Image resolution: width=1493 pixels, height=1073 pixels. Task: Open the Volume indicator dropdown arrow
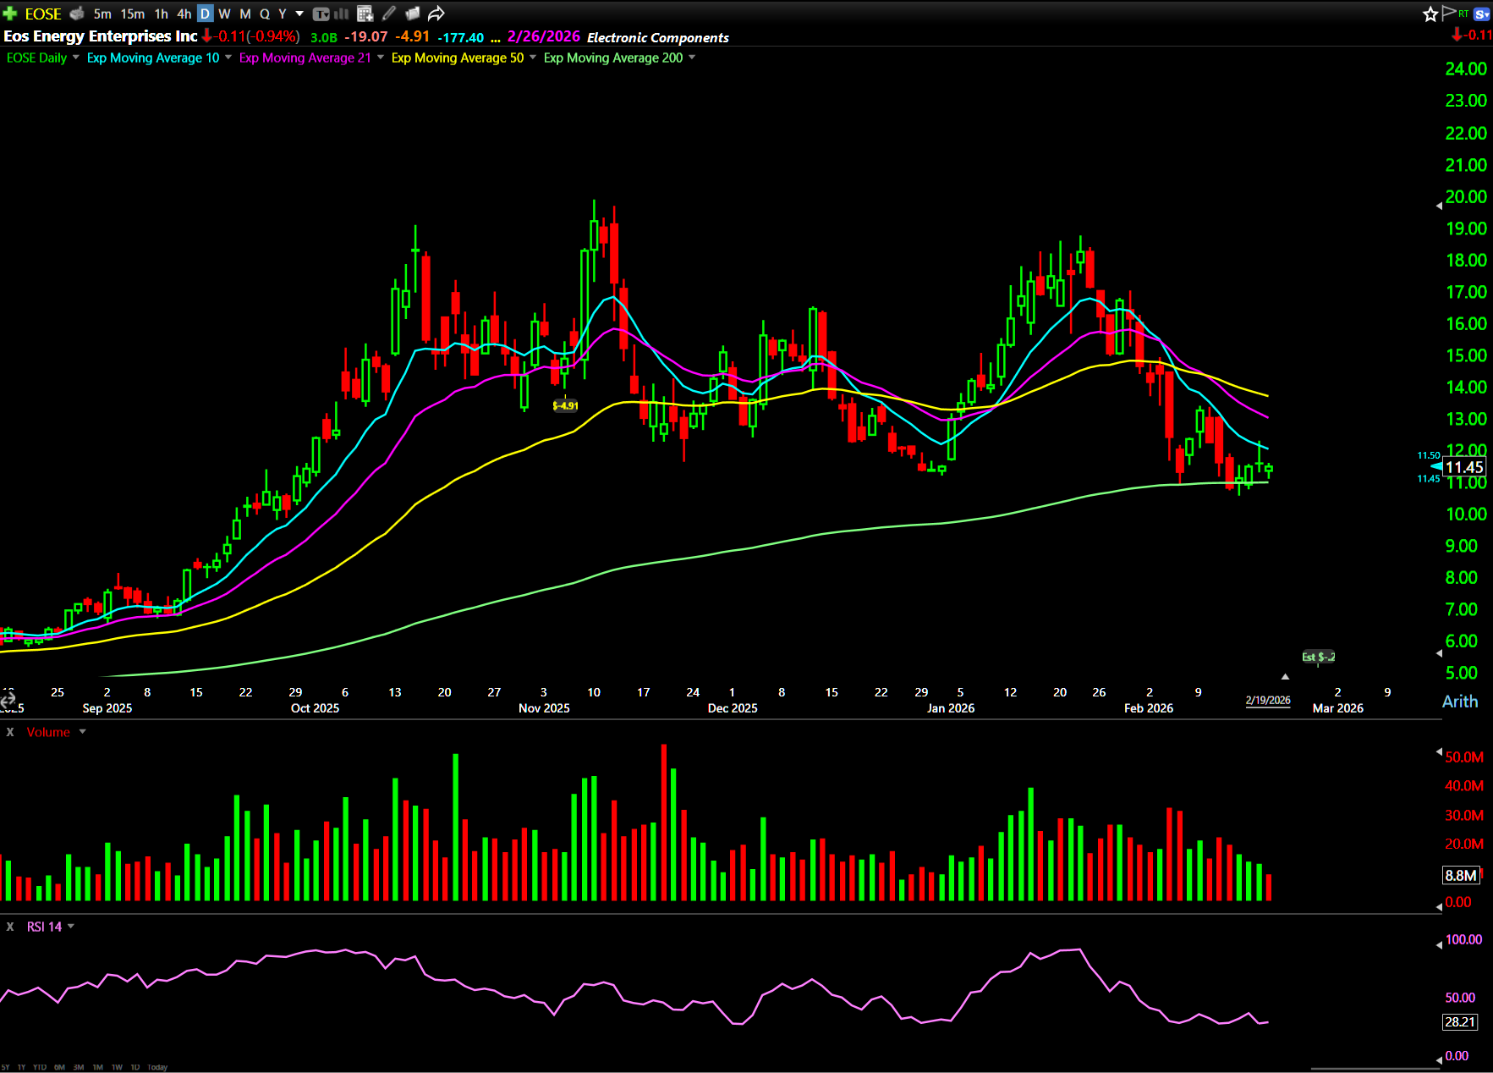[83, 732]
